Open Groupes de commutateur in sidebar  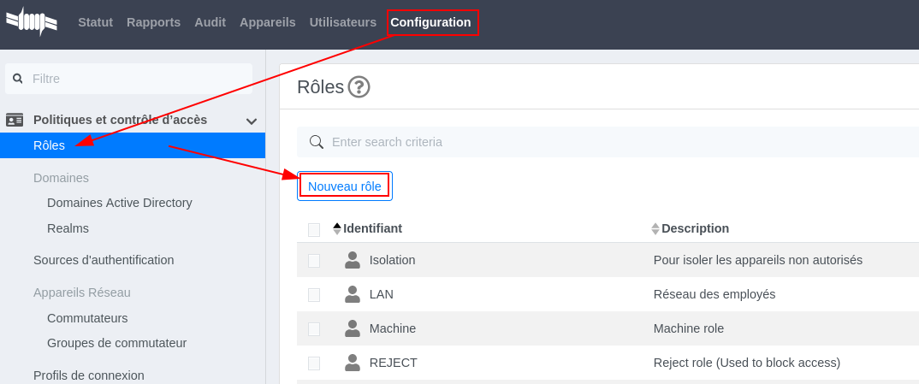click(x=116, y=343)
